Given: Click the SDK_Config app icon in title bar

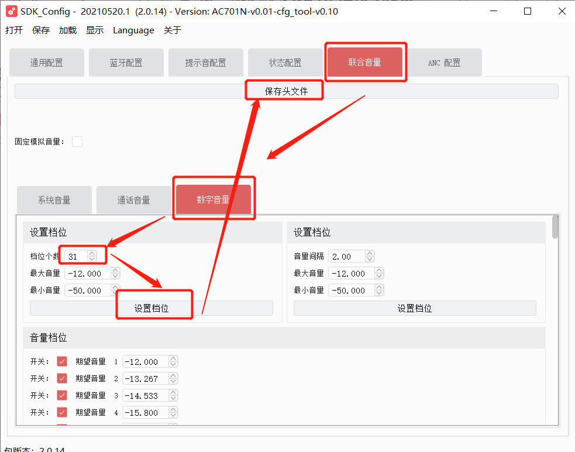Looking at the screenshot, I should click(11, 11).
